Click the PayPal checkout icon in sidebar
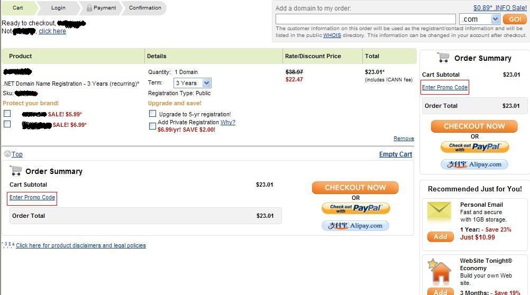This screenshot has width=530, height=295. point(474,147)
